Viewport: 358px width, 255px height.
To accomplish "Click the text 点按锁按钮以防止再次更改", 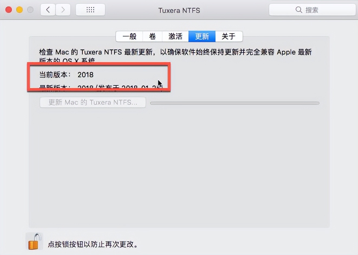I will click(93, 244).
